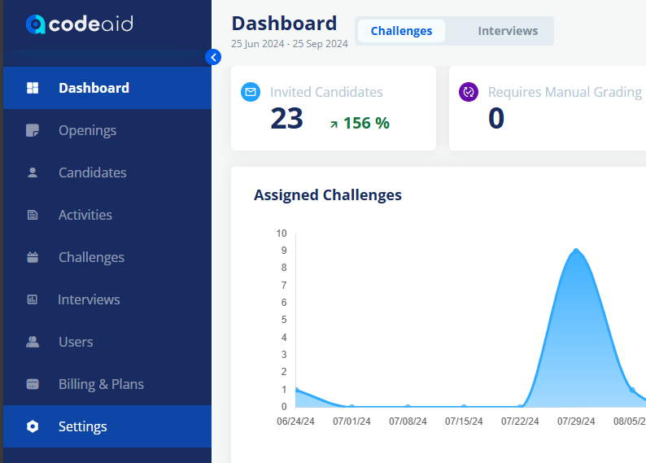Click the Billing & Plans card icon

tap(33, 384)
